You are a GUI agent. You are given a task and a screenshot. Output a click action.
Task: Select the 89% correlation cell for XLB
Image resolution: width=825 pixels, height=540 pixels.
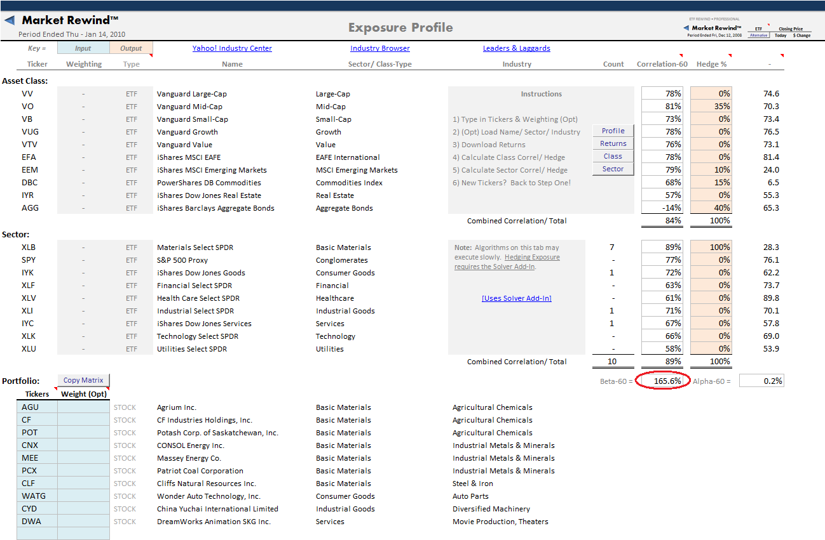click(662, 247)
